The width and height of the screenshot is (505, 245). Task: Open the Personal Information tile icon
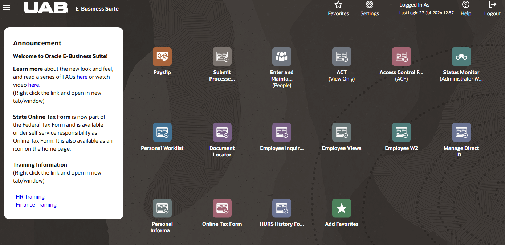(x=162, y=208)
